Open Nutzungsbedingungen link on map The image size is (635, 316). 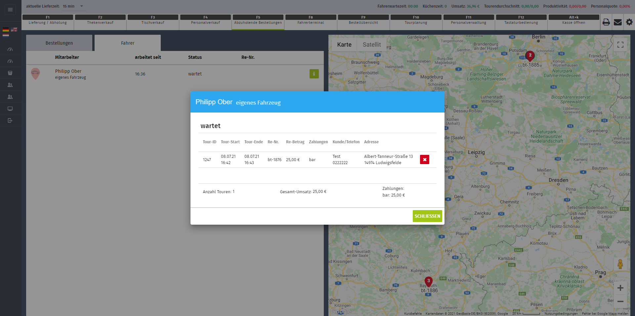pos(561,314)
